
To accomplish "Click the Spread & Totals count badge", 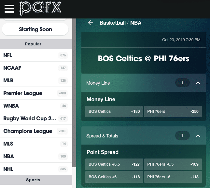I will tap(182, 135).
